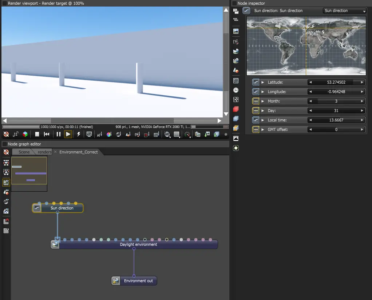Close the Environment_Correct tab
372x300 pixels.
coord(55,152)
